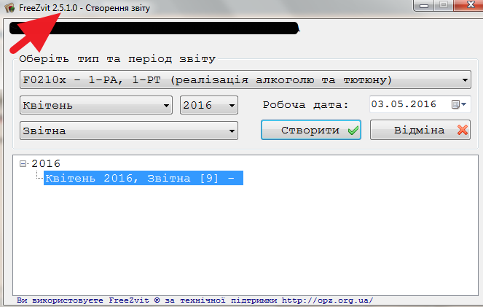Open the 2016 year dropdown

point(232,105)
